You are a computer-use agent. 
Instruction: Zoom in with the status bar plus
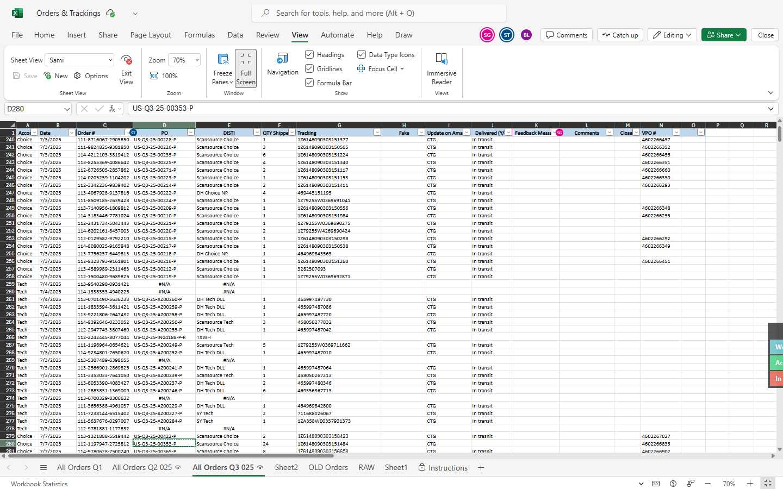click(x=750, y=484)
